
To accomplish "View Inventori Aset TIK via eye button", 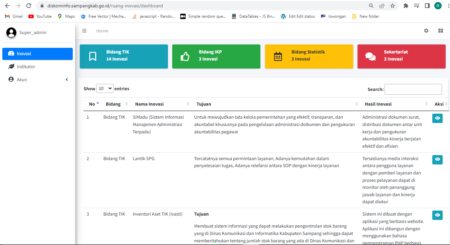I will coord(437,215).
